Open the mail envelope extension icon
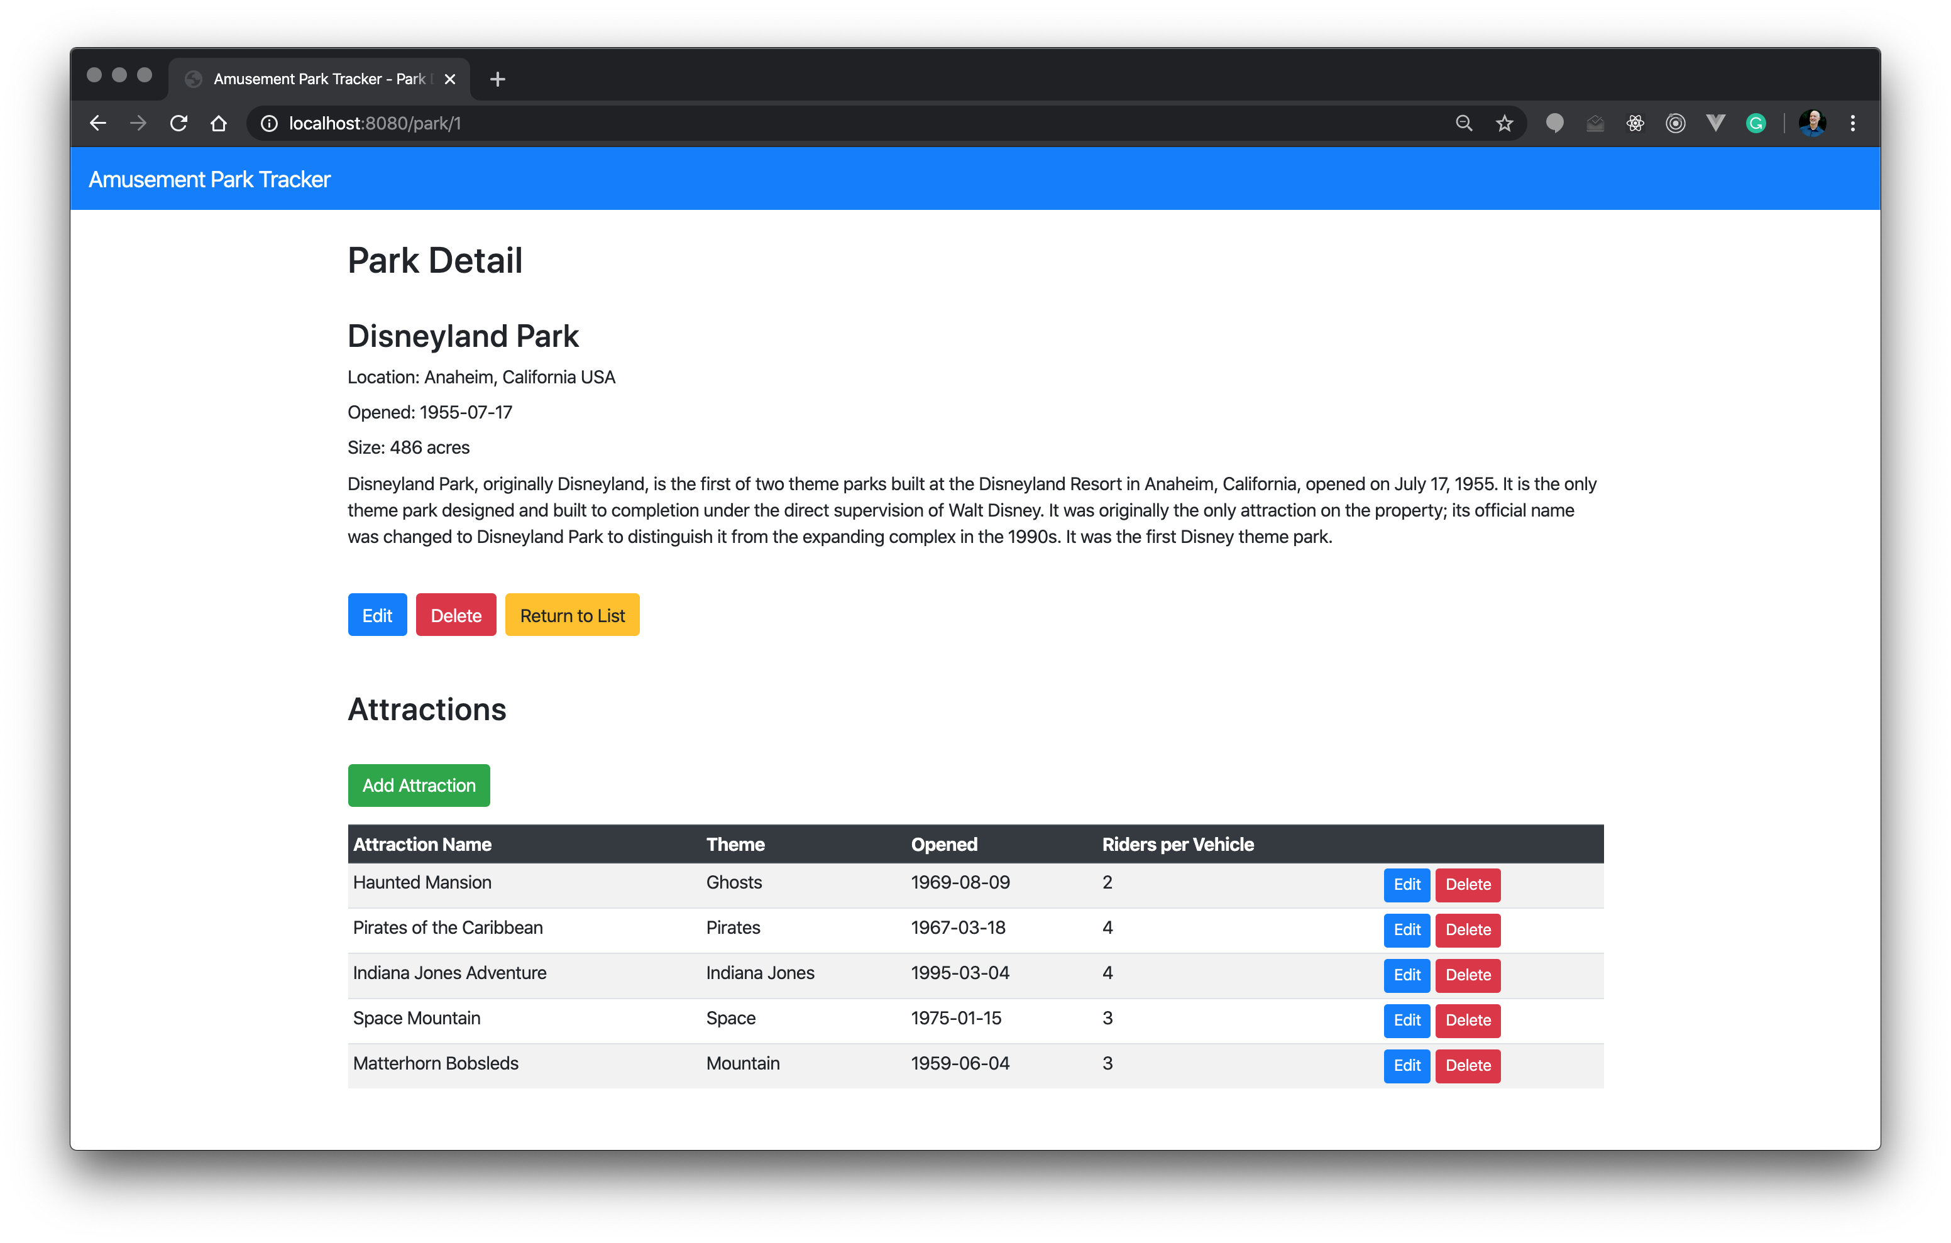 (1595, 123)
